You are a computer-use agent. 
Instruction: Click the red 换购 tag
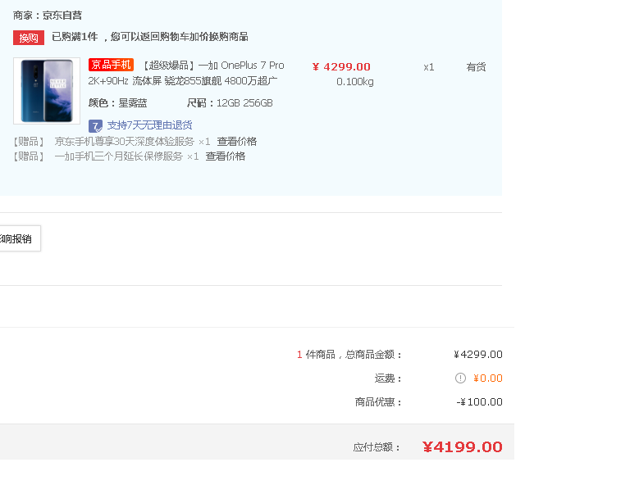(29, 38)
